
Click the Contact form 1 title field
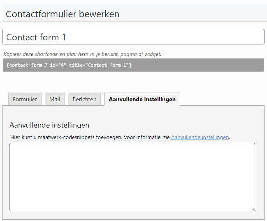pos(133,37)
